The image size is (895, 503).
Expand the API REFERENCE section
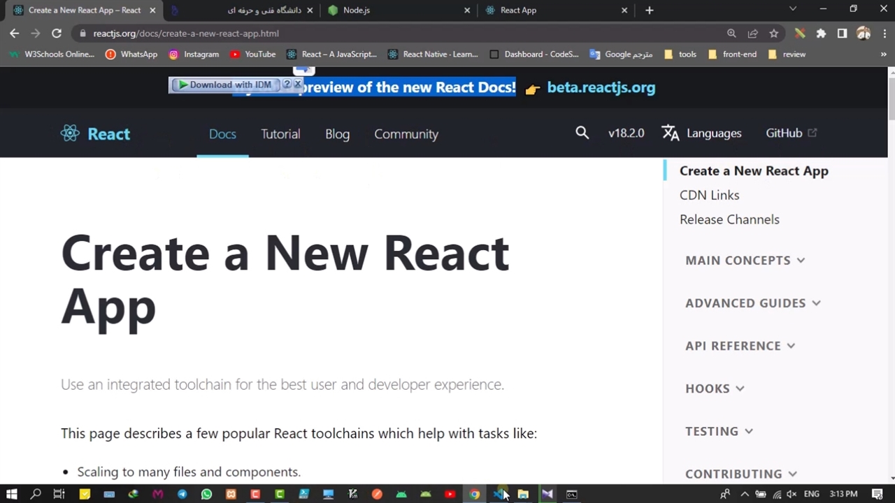tap(740, 346)
